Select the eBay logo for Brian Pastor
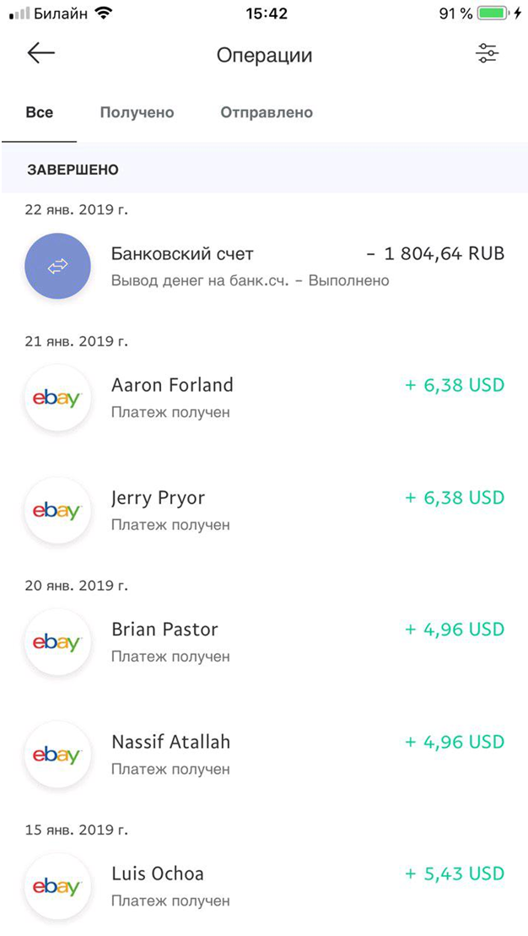The image size is (528, 936). (x=57, y=641)
